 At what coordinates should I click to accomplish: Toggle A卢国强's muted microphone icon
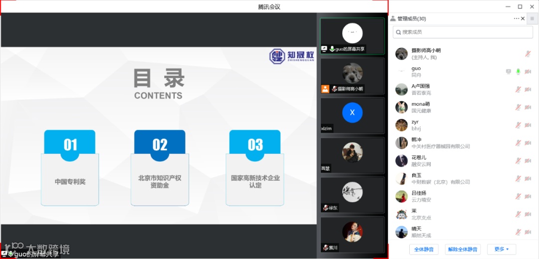(x=518, y=89)
